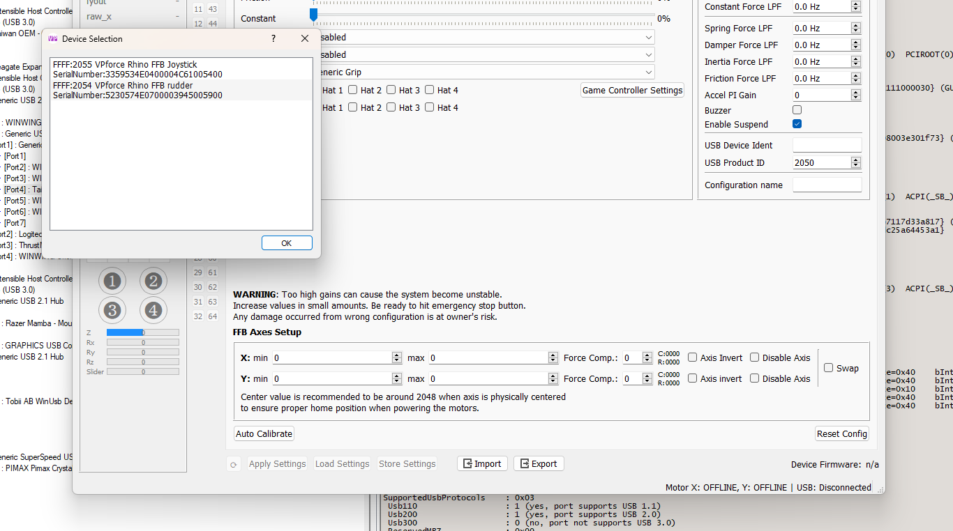The width and height of the screenshot is (953, 531).
Task: Select PIMAX Pimax Crystal entry in background tree
Action: click(38, 468)
